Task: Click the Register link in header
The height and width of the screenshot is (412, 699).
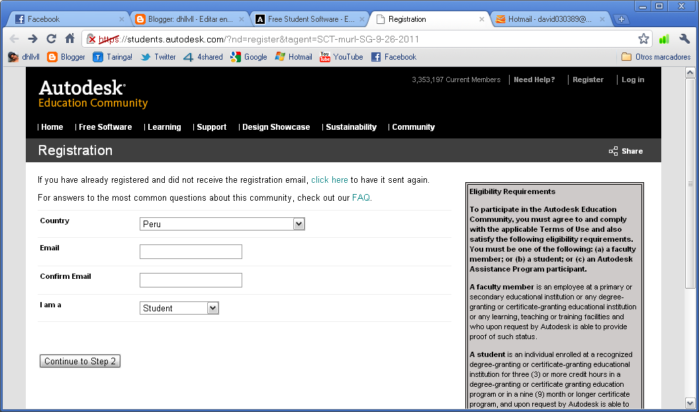Action: [x=588, y=79]
